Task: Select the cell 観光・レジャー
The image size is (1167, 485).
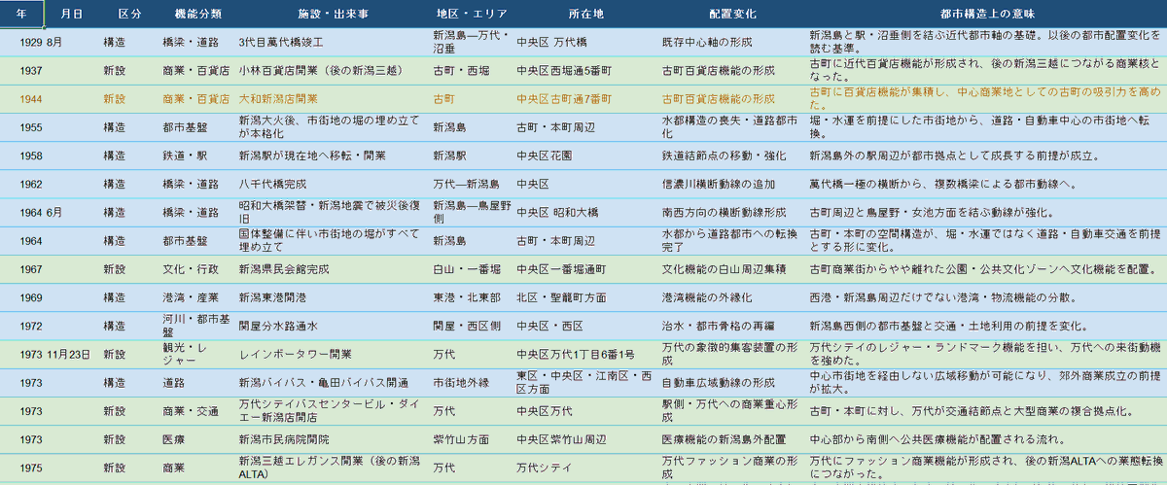Action: [x=196, y=354]
